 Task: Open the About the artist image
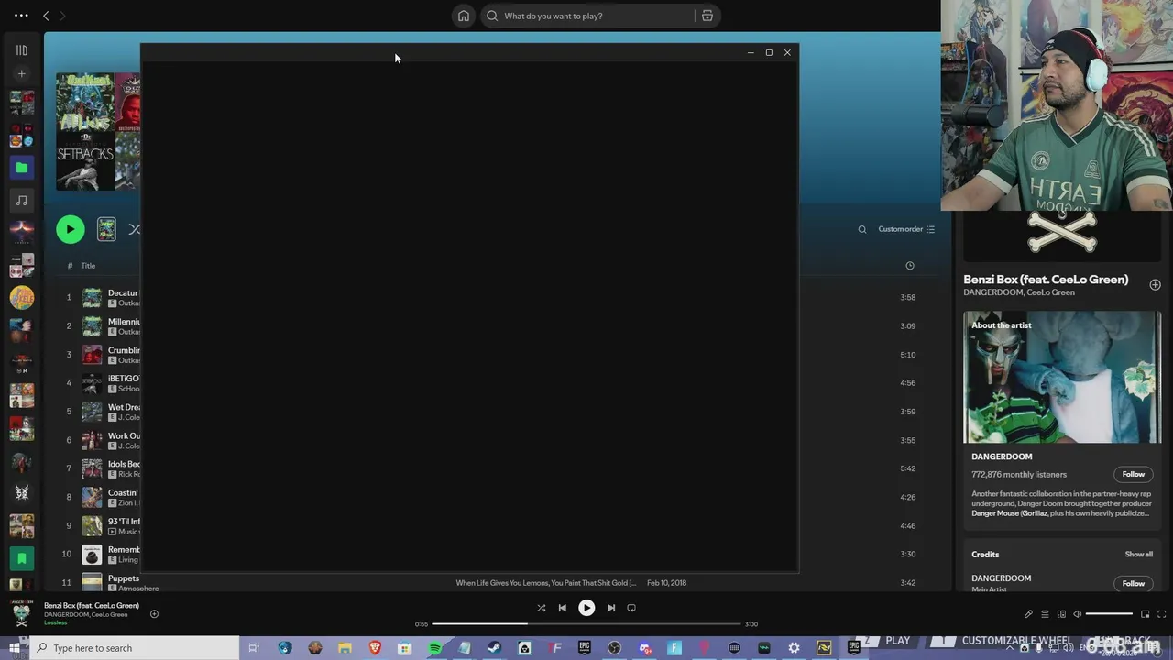1062,377
